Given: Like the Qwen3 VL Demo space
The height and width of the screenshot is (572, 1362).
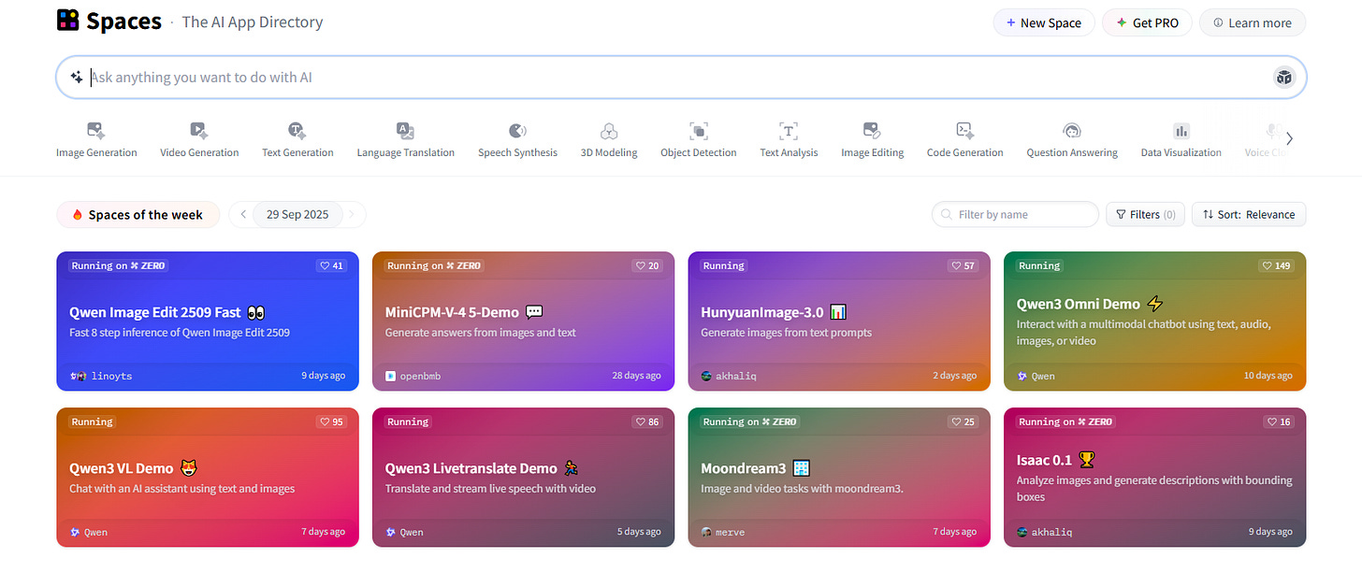Looking at the screenshot, I should 332,422.
